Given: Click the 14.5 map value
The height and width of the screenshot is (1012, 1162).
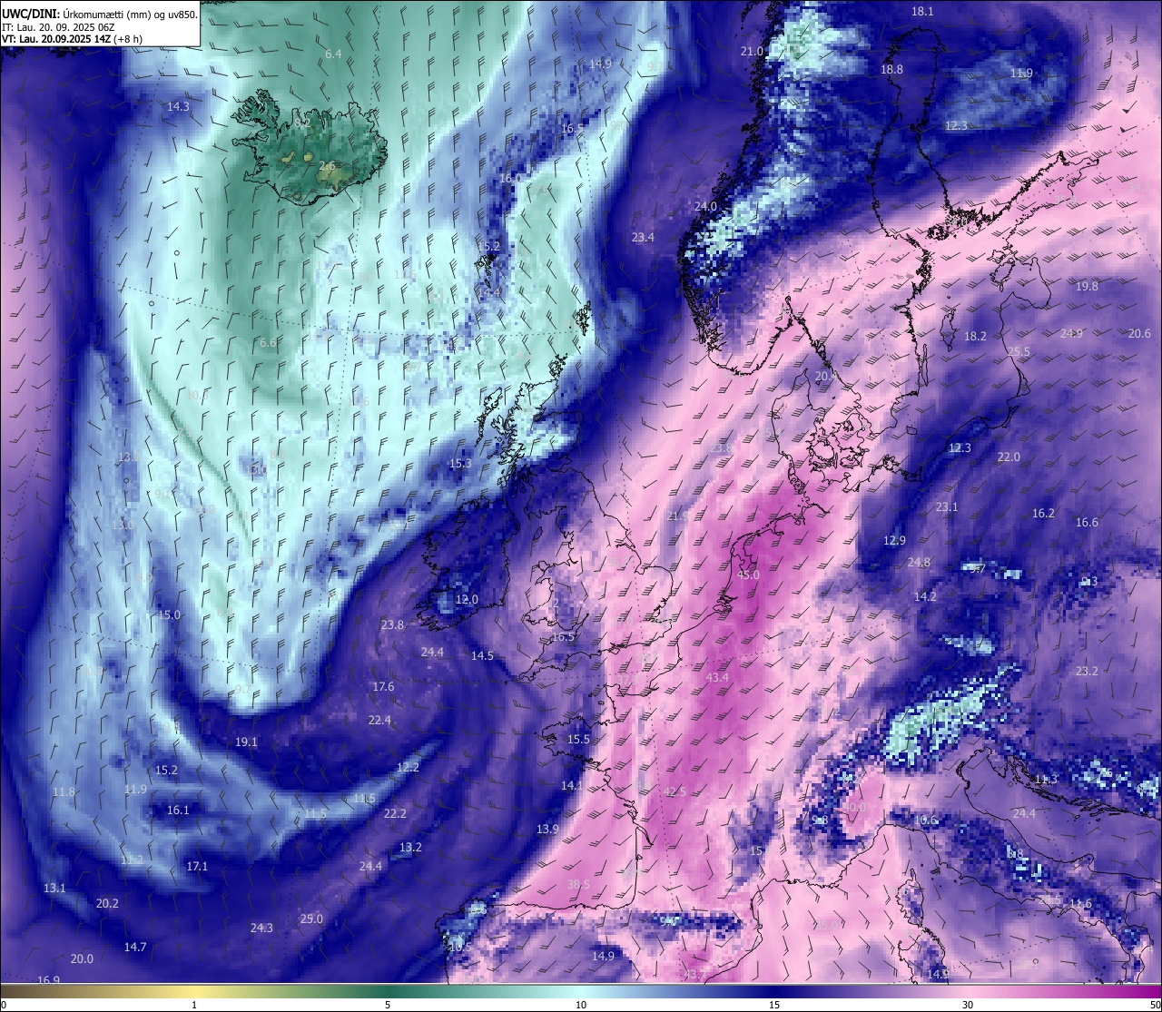Looking at the screenshot, I should click(482, 655).
